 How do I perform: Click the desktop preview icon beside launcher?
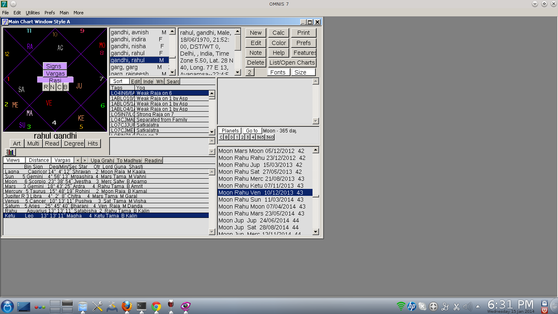pos(24,306)
